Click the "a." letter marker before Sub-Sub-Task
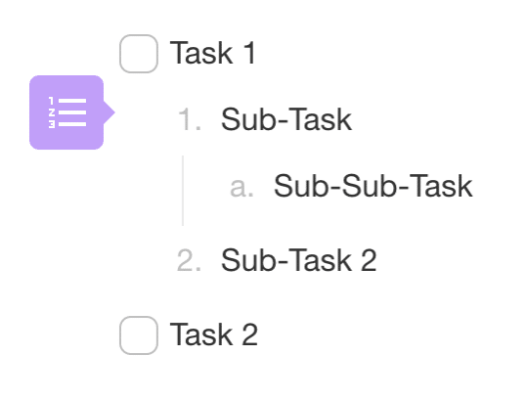 point(242,187)
